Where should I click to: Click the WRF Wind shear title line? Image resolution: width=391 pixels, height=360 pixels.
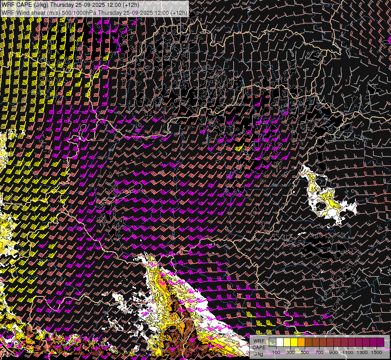95,13
